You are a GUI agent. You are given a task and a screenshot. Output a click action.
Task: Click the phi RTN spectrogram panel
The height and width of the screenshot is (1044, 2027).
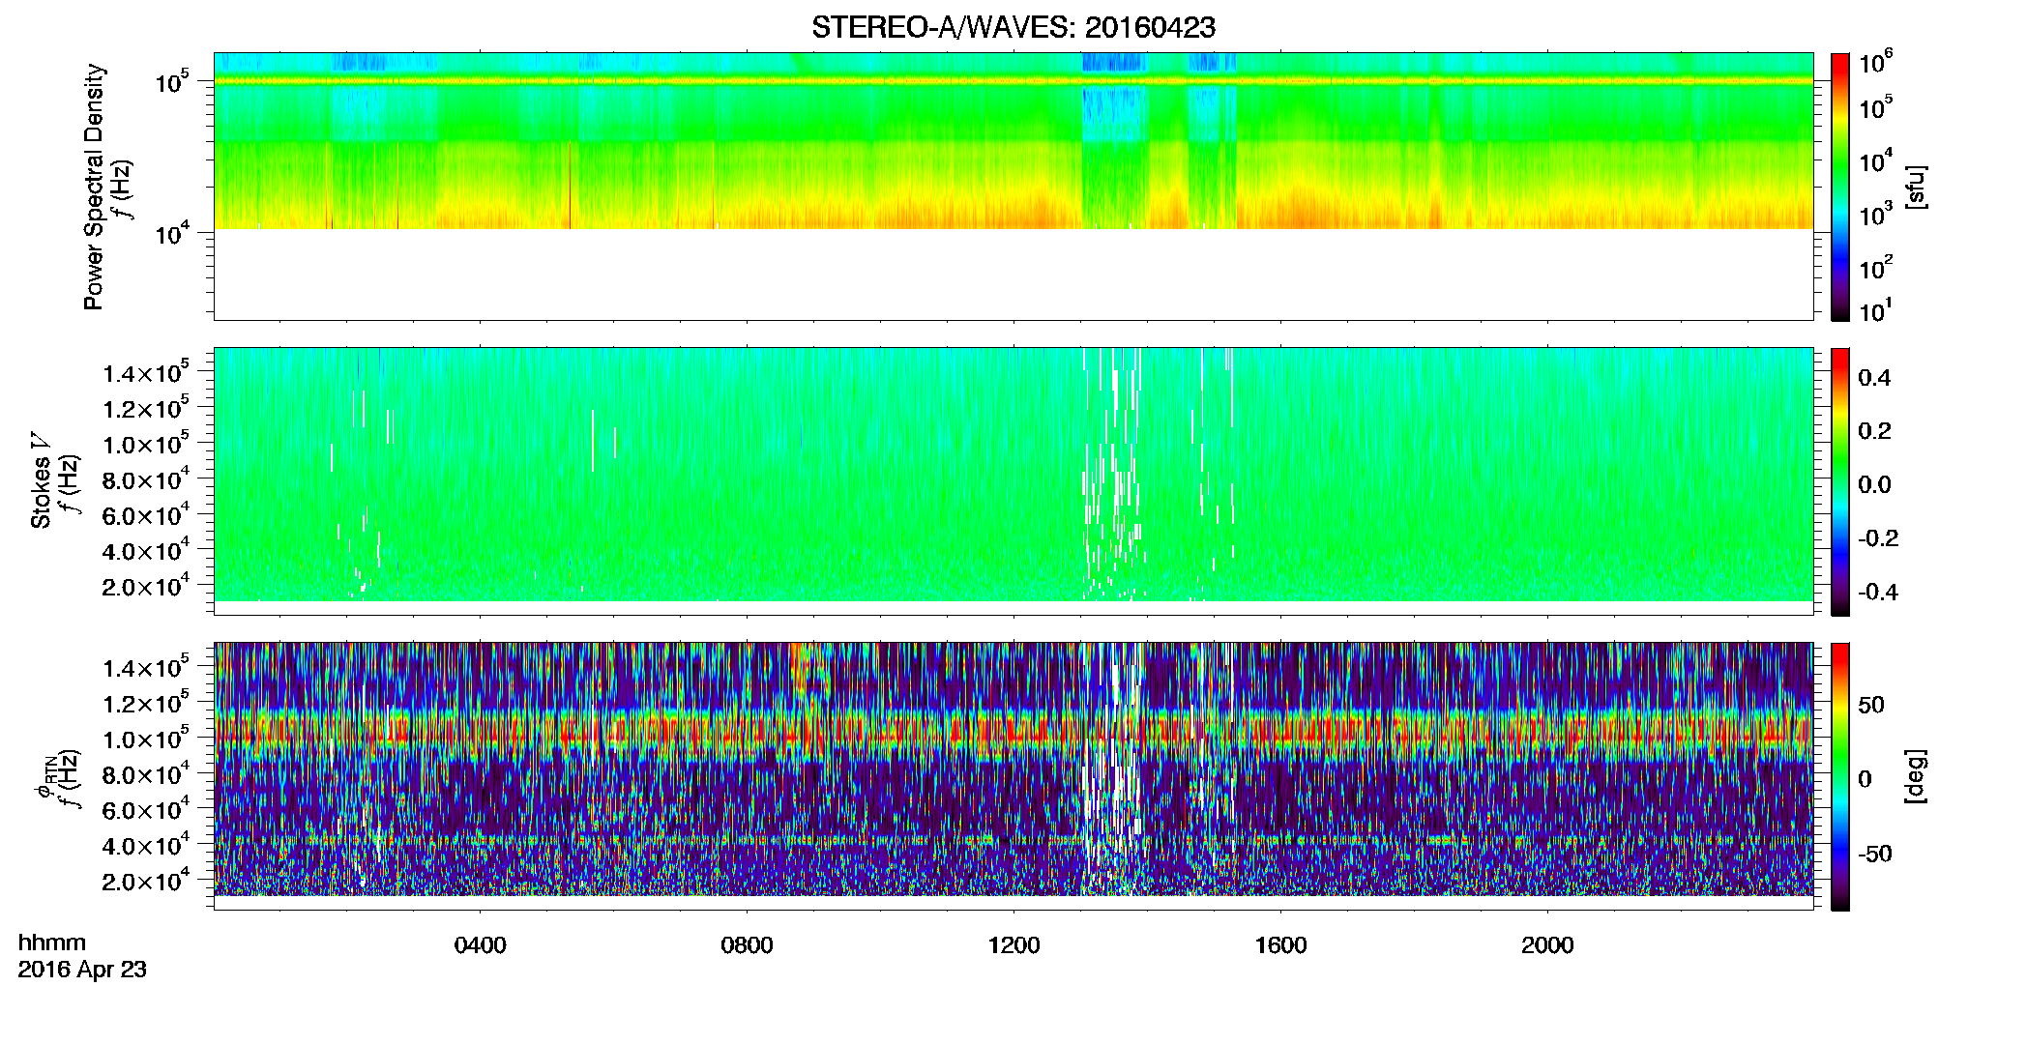pyautogui.click(x=1013, y=776)
